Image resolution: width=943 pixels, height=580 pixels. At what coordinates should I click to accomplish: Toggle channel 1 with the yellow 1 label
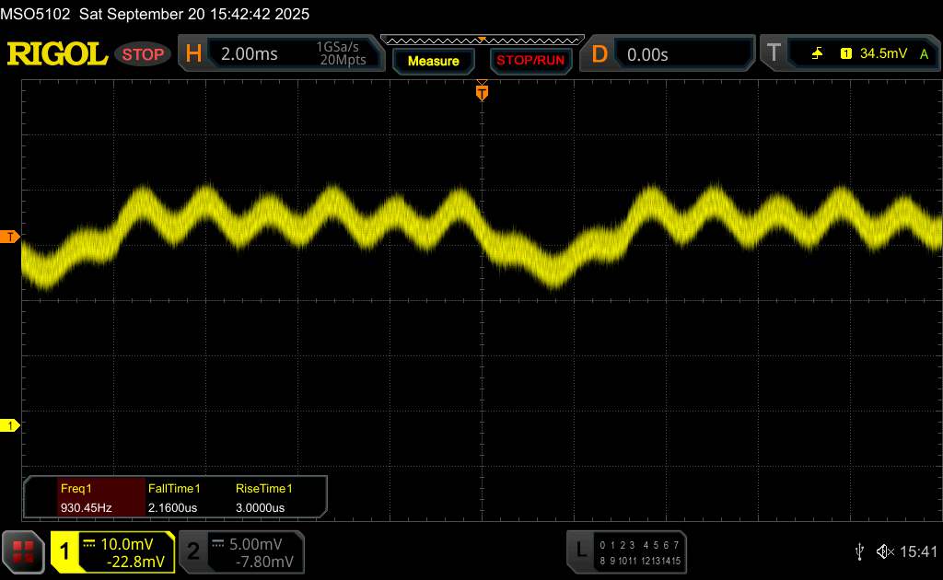coord(65,551)
